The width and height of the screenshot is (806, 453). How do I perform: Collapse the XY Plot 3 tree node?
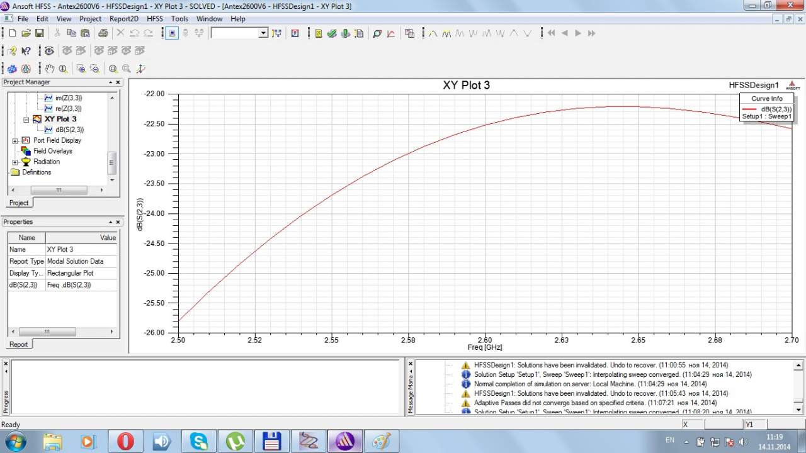[26, 119]
